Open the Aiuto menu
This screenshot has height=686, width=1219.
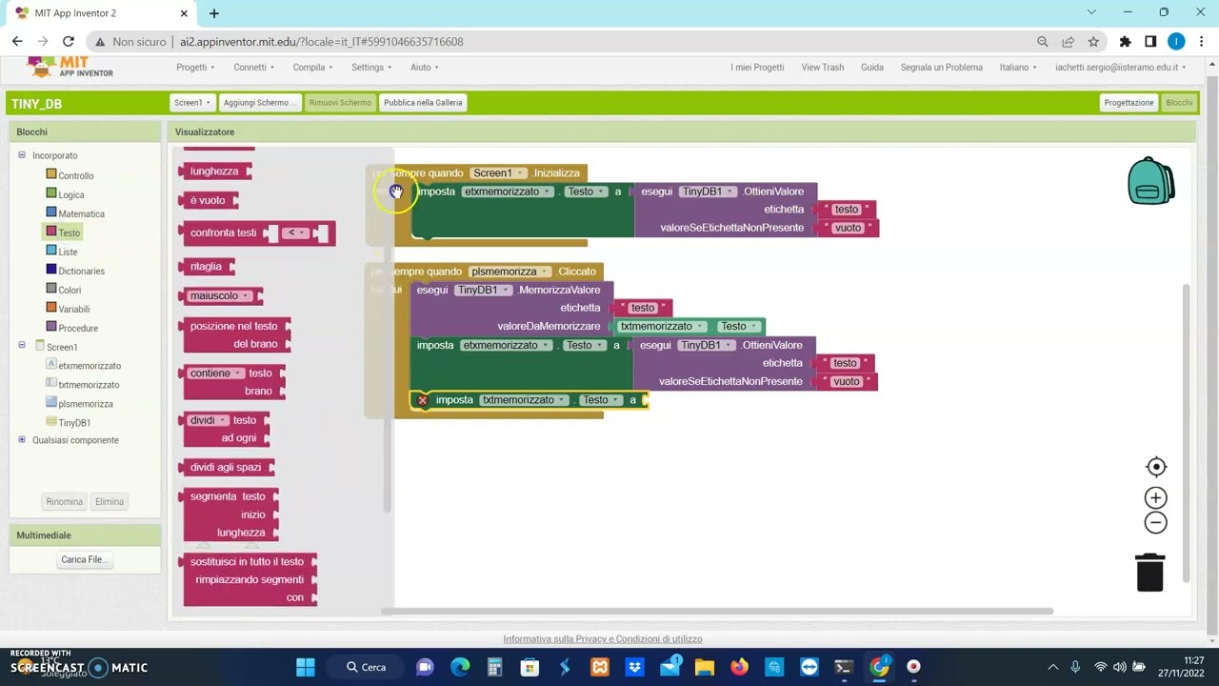425,68
